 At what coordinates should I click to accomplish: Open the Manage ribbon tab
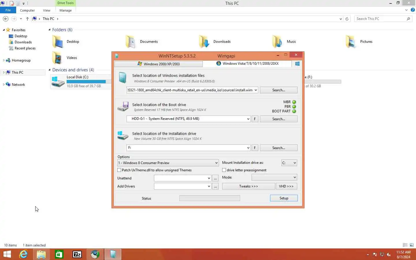[66, 10]
